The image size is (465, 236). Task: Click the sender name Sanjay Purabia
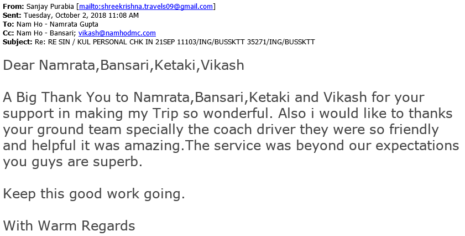[x=50, y=7]
